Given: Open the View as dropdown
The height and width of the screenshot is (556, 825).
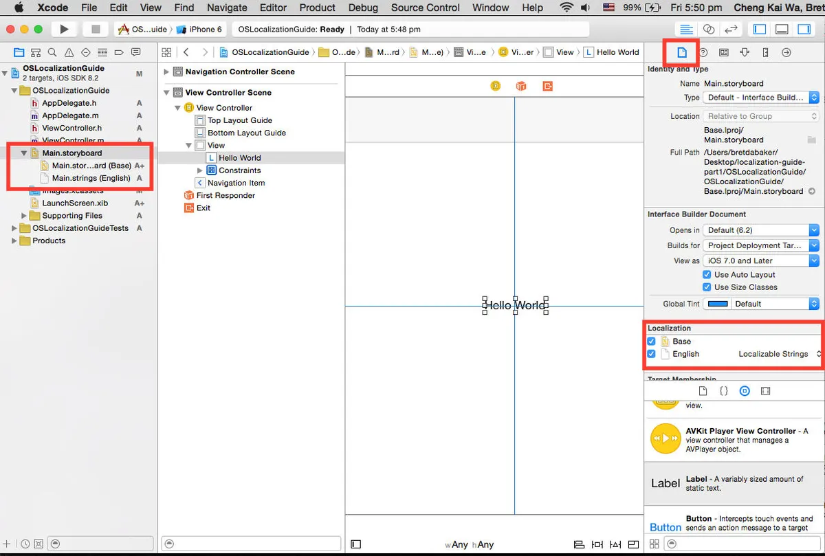Looking at the screenshot, I should click(x=761, y=260).
